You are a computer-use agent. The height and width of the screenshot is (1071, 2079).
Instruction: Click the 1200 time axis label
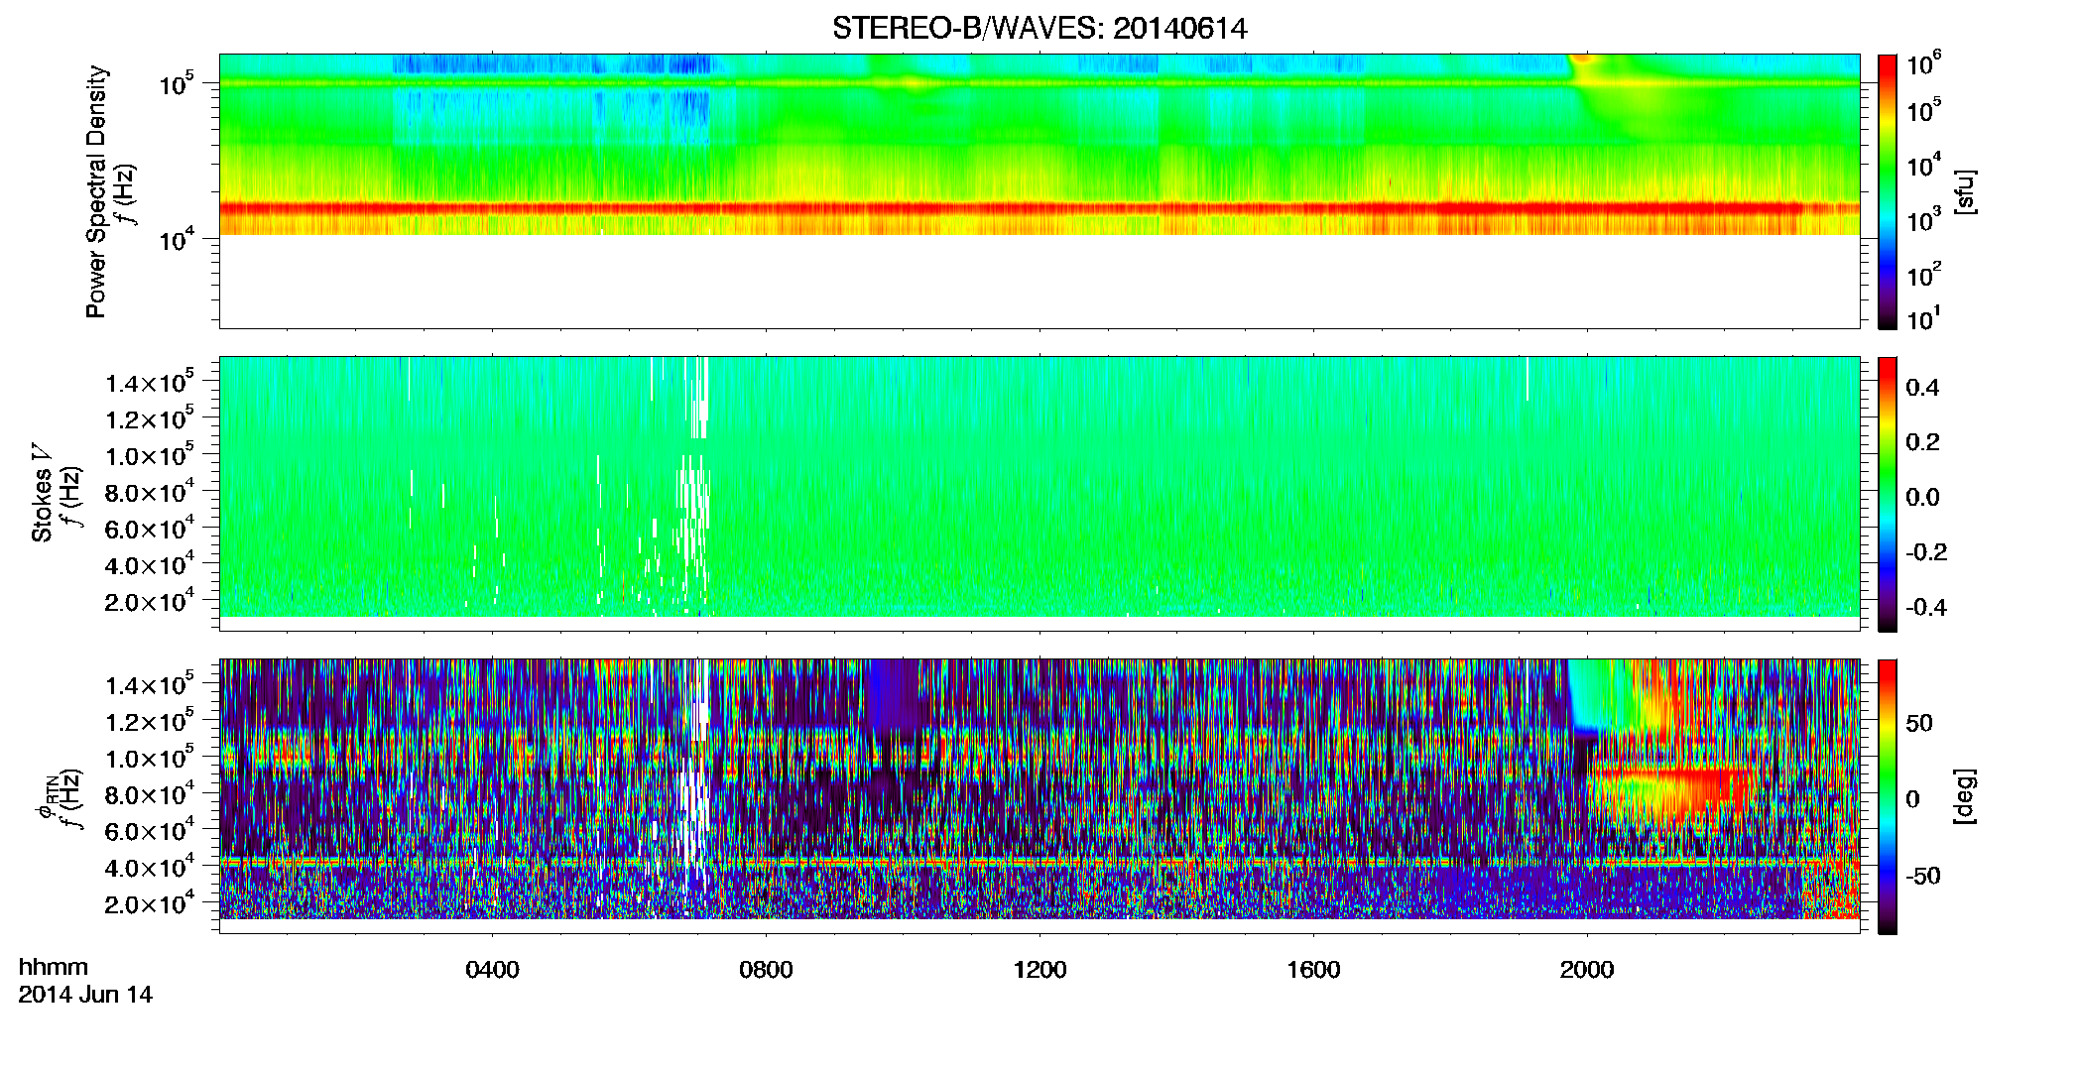pyautogui.click(x=1039, y=970)
